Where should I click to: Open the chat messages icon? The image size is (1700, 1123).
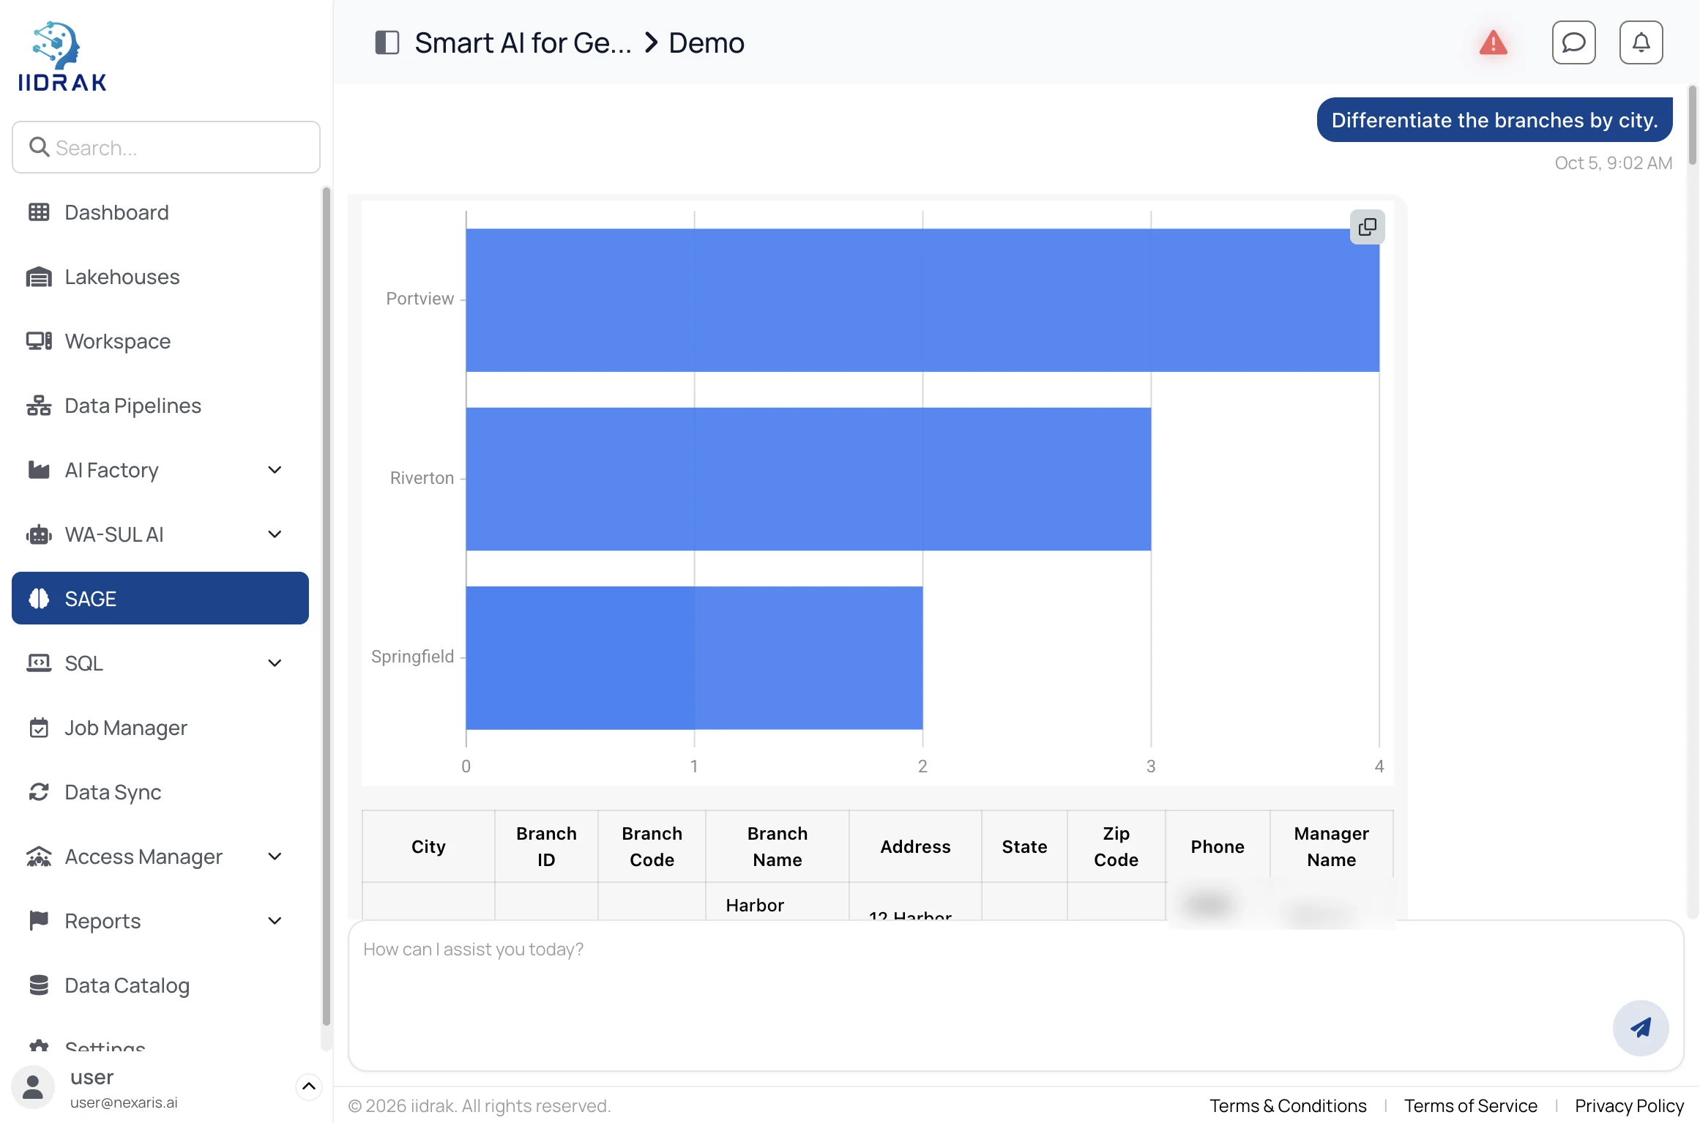pyautogui.click(x=1574, y=42)
